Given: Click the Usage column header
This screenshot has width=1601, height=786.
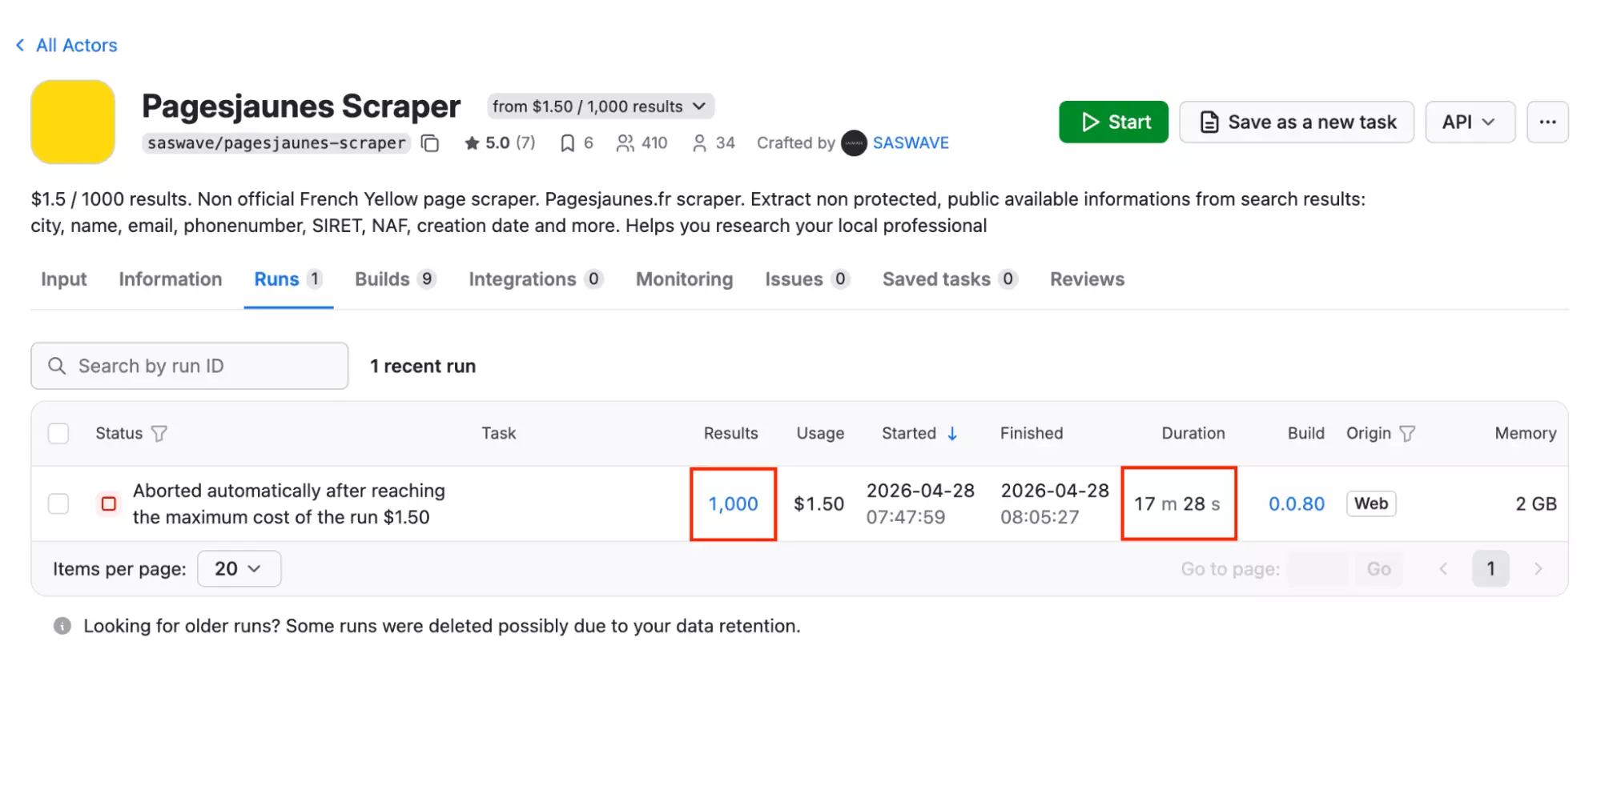Looking at the screenshot, I should [820, 434].
